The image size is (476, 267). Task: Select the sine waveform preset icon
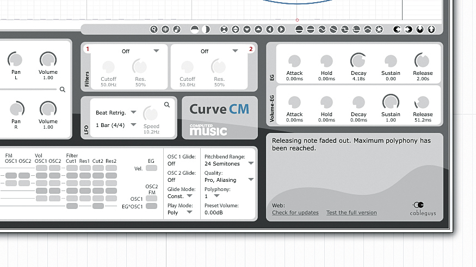coord(322,29)
